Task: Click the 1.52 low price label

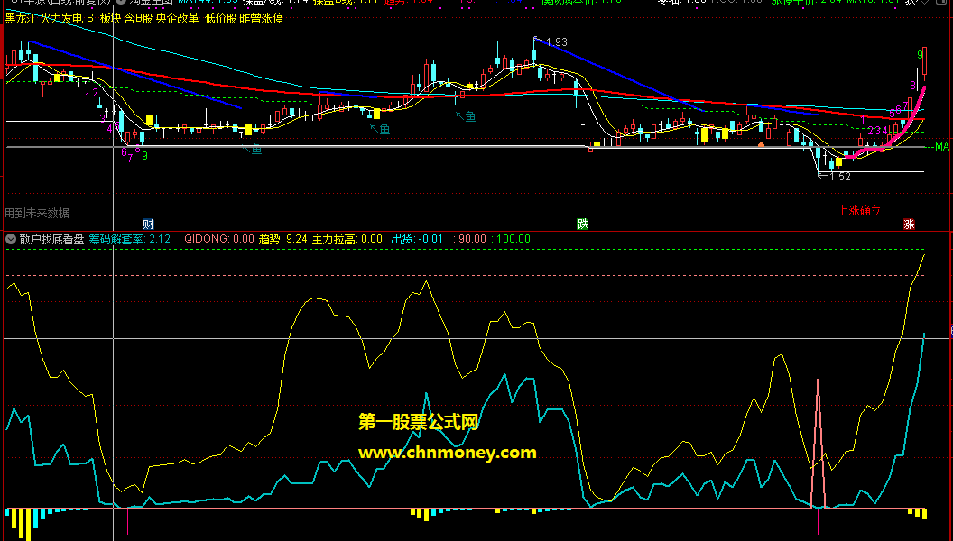Action: [x=840, y=177]
